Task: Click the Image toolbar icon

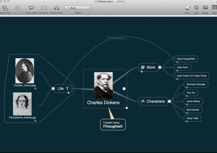Action: [205, 8]
